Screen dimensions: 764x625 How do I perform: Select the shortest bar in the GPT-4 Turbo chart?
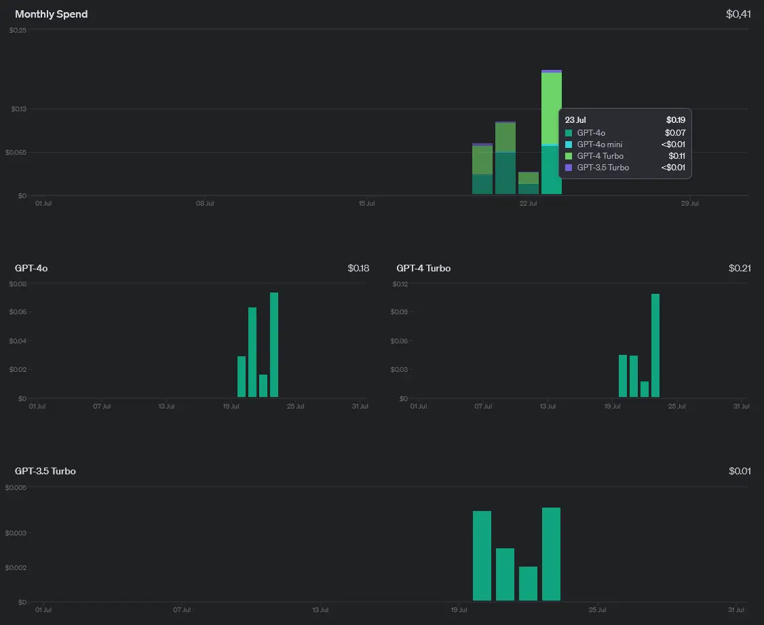pos(645,389)
